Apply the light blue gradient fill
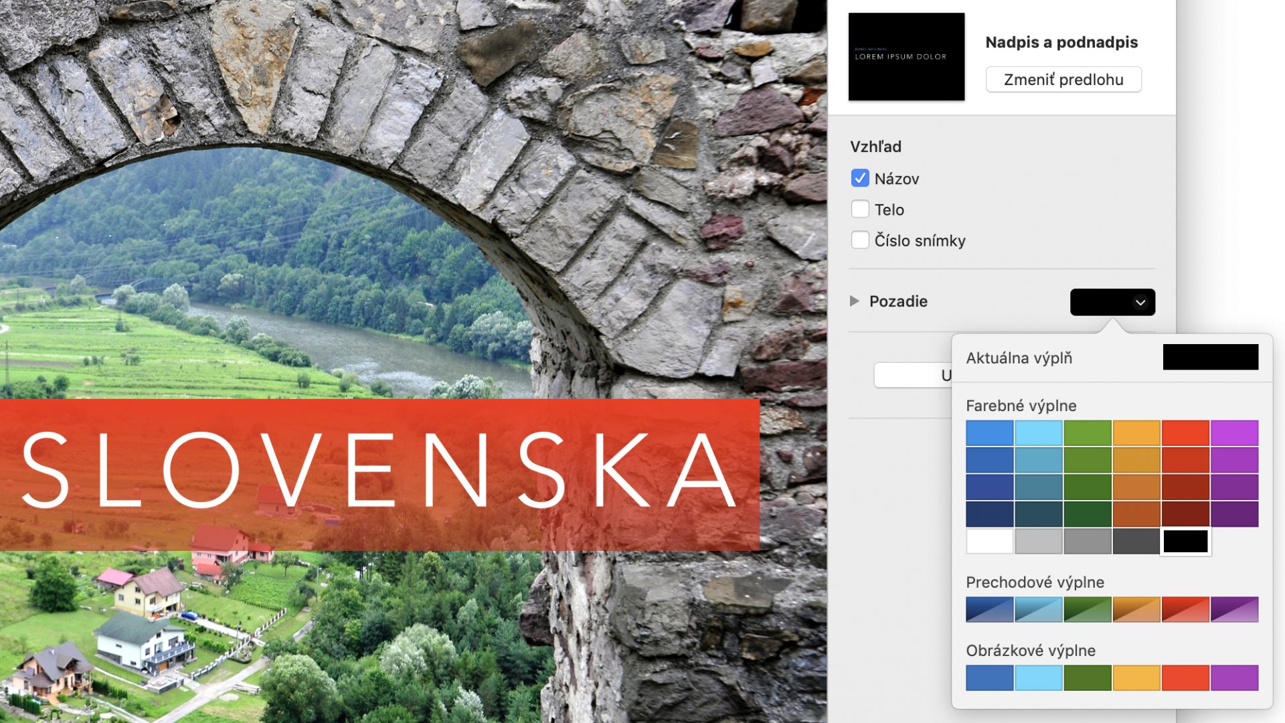Screen dimensions: 1285x723 coord(1038,609)
